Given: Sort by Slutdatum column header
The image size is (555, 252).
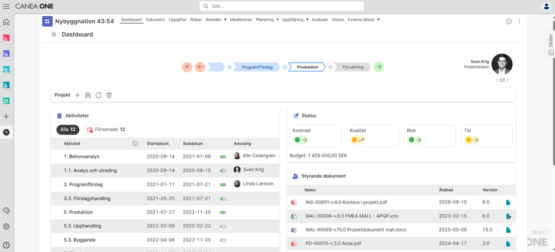Looking at the screenshot, I should click(193, 144).
